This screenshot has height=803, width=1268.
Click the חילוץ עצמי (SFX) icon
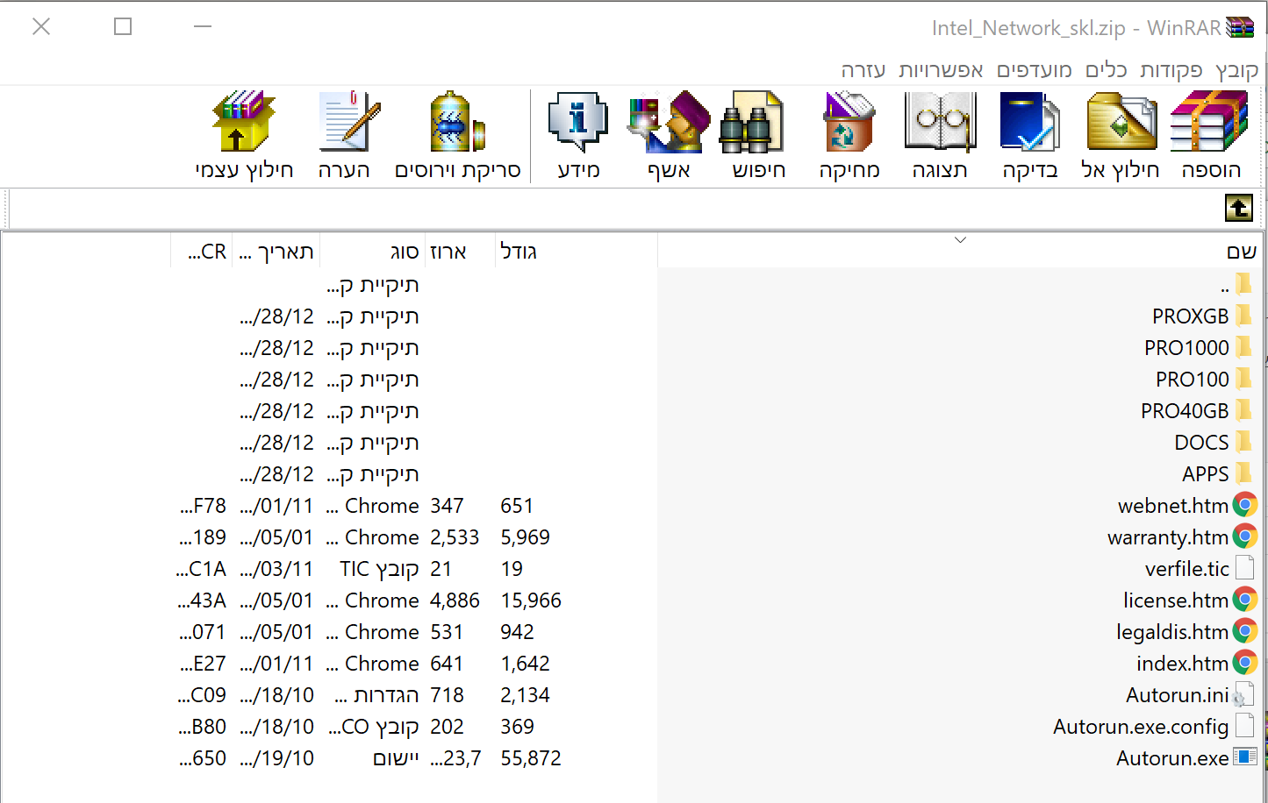coord(244,123)
